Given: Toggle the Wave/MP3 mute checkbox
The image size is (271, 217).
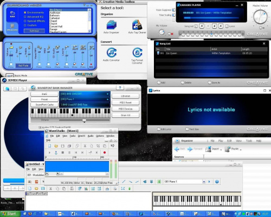Looking at the screenshot, I should coord(40,64).
